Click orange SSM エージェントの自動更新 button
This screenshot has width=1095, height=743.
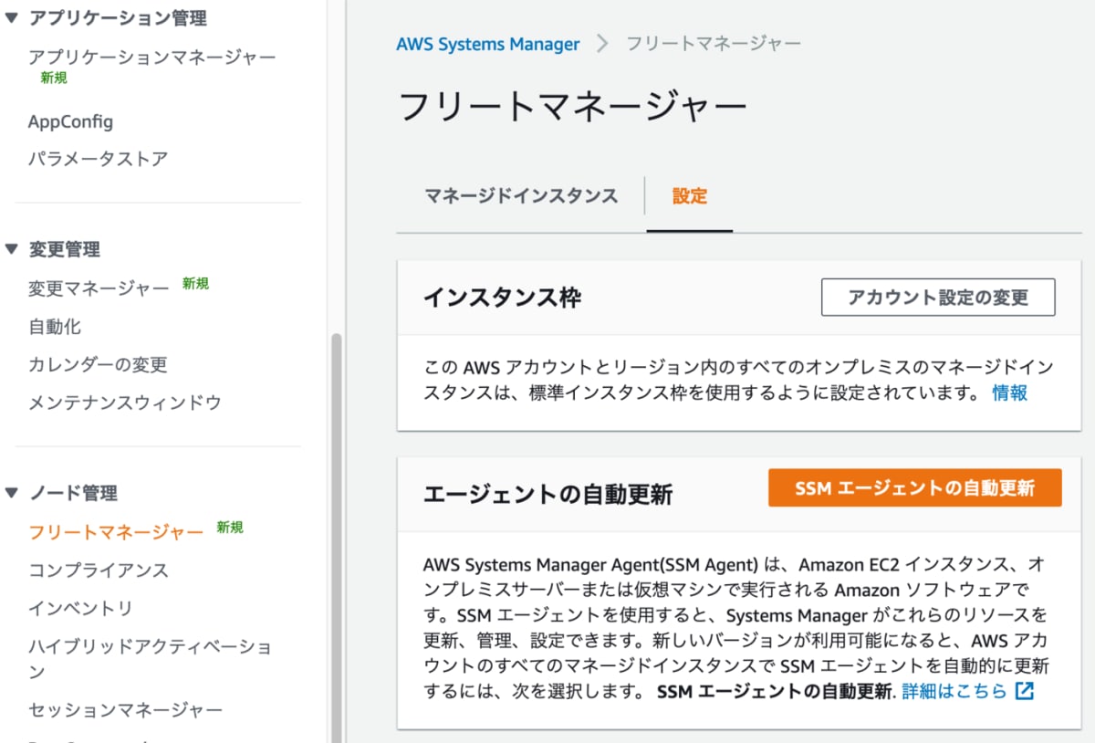coord(915,487)
